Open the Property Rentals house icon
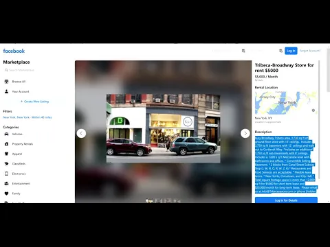 [6, 144]
